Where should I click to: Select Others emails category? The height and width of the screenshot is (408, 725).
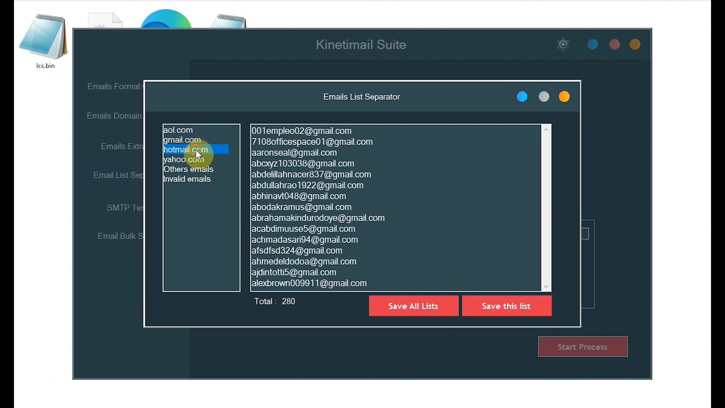pyautogui.click(x=188, y=169)
